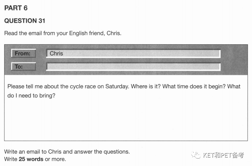Click the 'do I need to bring?' line
Viewport: 252px width, 166px height.
31,95
